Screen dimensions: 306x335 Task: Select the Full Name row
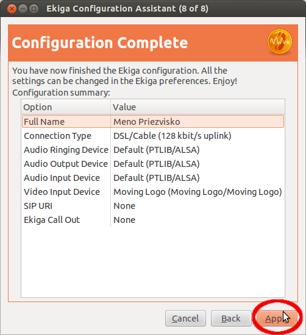point(153,122)
